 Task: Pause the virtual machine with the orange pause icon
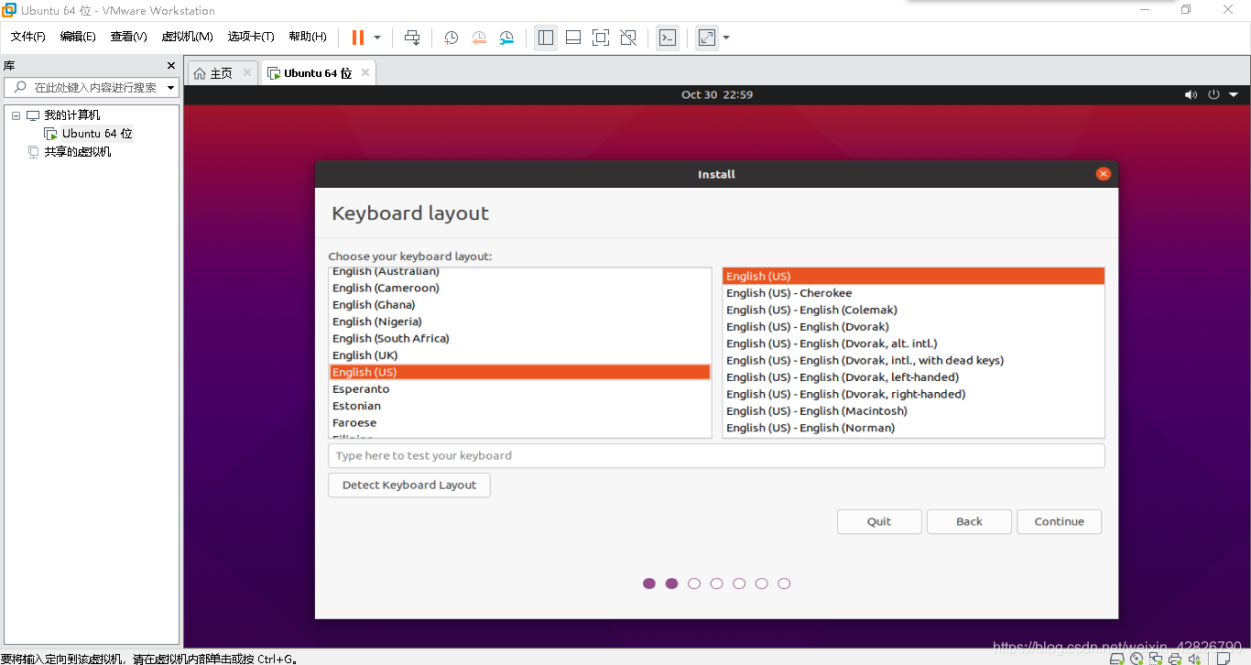pos(357,38)
